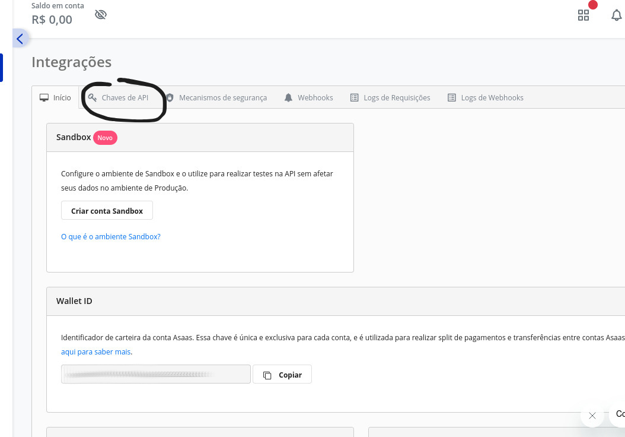This screenshot has width=625, height=437.
Task: Click the red notification dot on apps grid
Action: tap(592, 5)
